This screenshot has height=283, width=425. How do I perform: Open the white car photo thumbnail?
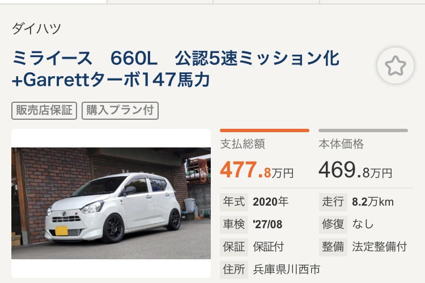(111, 203)
